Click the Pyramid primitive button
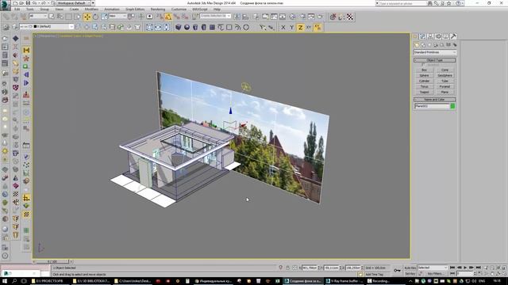This screenshot has height=285, width=508. (444, 86)
